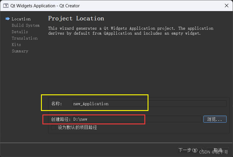Close the Qt Widgets Application wizard window
Viewport: 233px width, 157px height.
[226, 6]
